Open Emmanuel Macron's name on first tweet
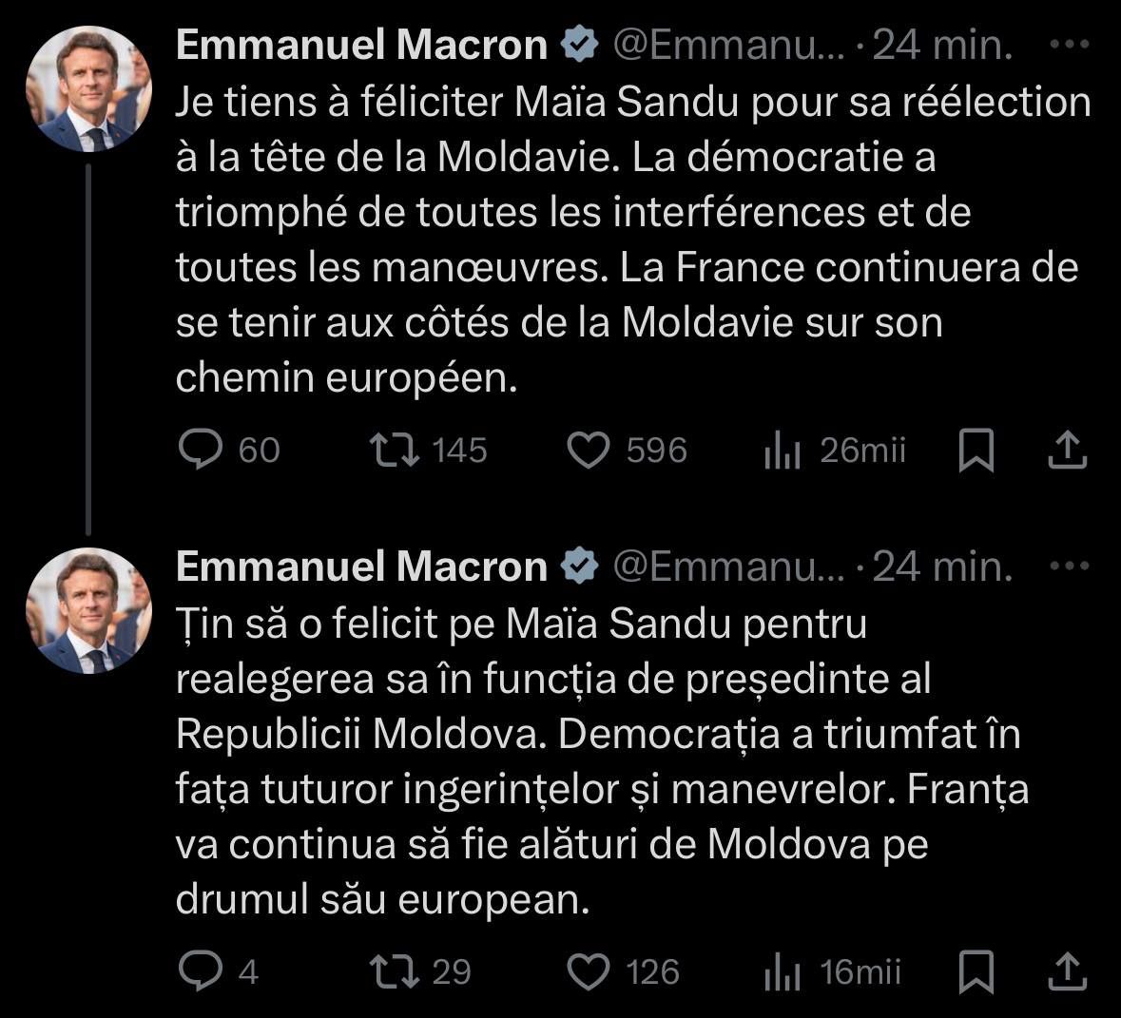The width and height of the screenshot is (1121, 1018). [x=361, y=45]
